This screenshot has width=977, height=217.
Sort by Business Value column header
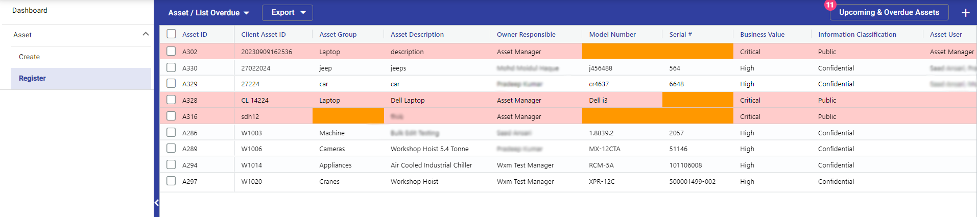pos(762,34)
